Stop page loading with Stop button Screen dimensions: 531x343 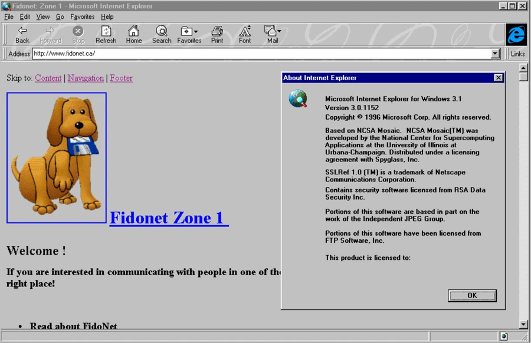click(78, 35)
